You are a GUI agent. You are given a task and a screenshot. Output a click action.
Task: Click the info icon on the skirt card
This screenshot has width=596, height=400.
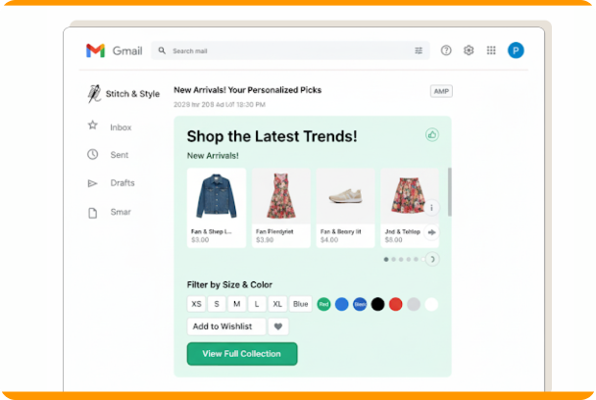point(431,208)
